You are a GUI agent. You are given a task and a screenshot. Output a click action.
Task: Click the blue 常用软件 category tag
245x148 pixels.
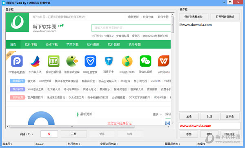click(18, 81)
